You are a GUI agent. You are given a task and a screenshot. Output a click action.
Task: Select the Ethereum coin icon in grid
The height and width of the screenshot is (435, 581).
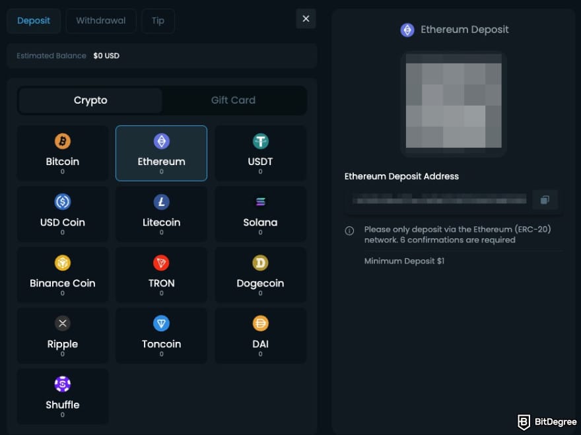coord(162,141)
